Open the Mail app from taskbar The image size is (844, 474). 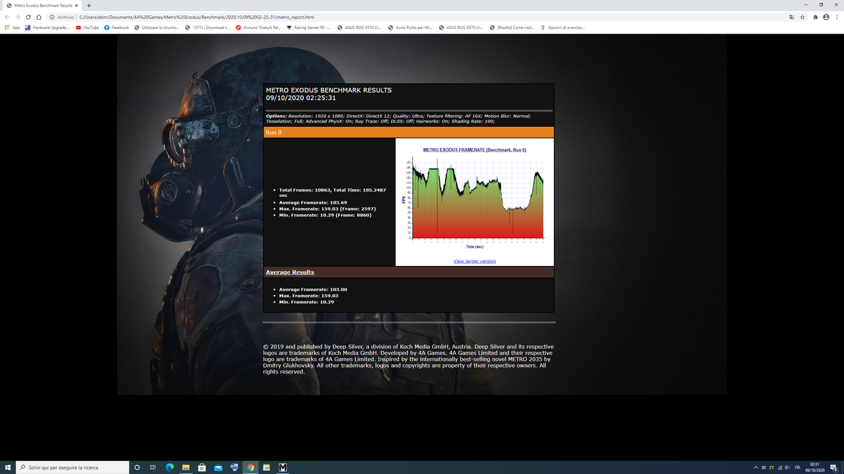pos(218,467)
